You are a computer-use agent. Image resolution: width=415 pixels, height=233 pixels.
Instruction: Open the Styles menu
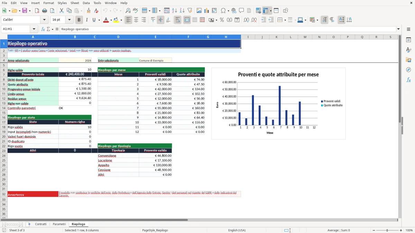click(62, 3)
